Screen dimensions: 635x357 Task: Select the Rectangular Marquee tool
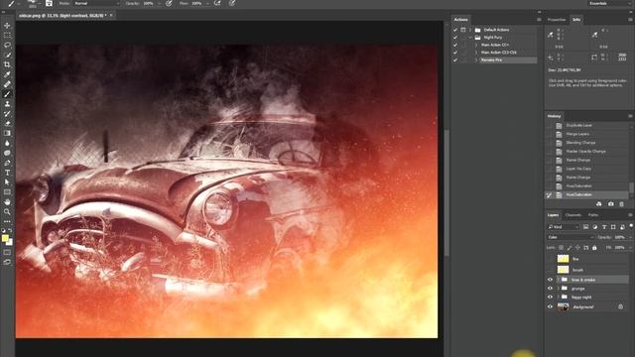(7, 36)
